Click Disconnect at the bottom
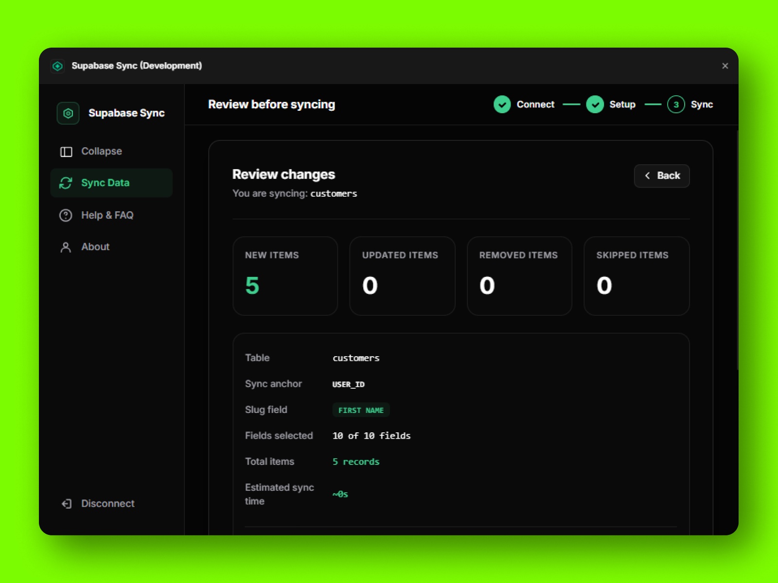Viewport: 778px width, 583px height. pos(107,504)
